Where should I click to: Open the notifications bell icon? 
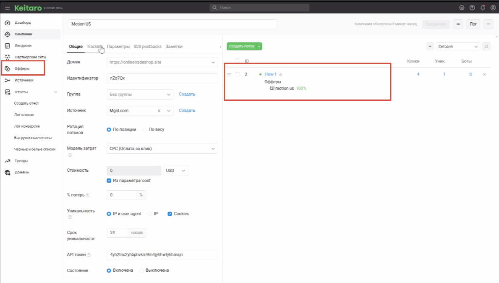point(483,8)
